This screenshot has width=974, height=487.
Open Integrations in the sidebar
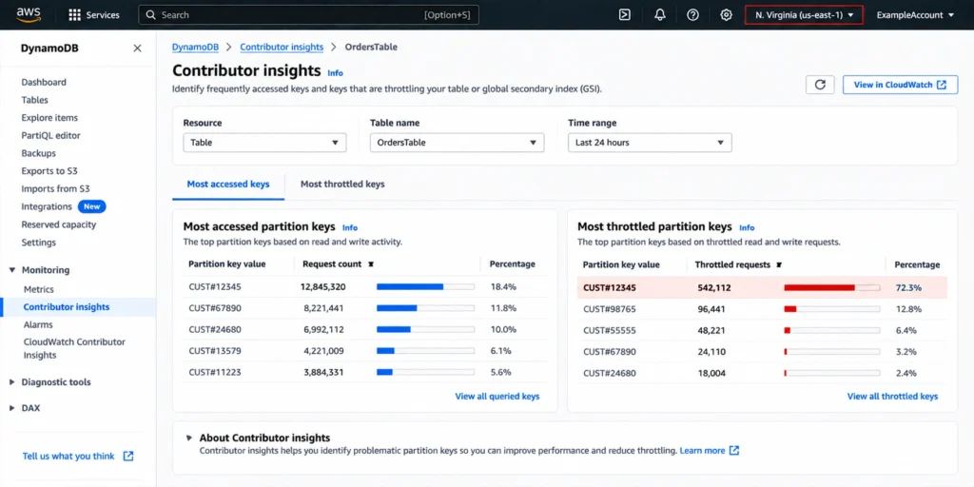point(47,206)
